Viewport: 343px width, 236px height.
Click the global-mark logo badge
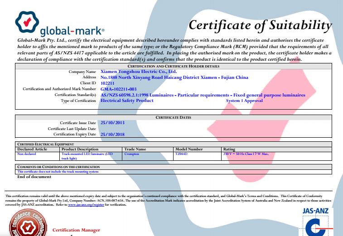27,22
